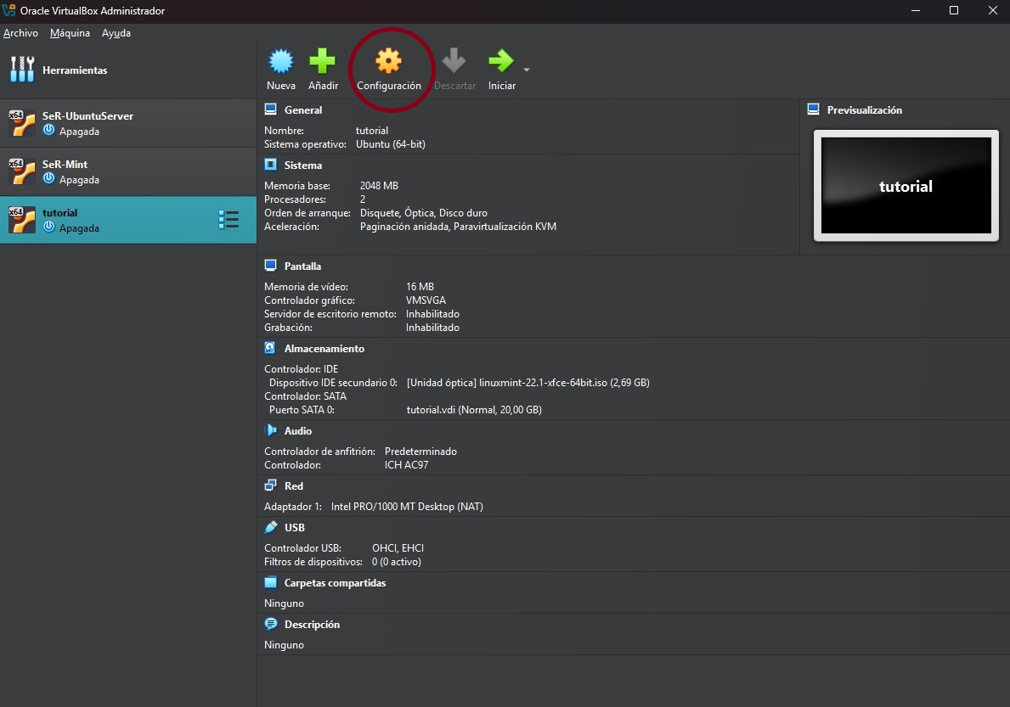Click the ICH AC97 controller value
The image size is (1010, 707).
click(406, 465)
